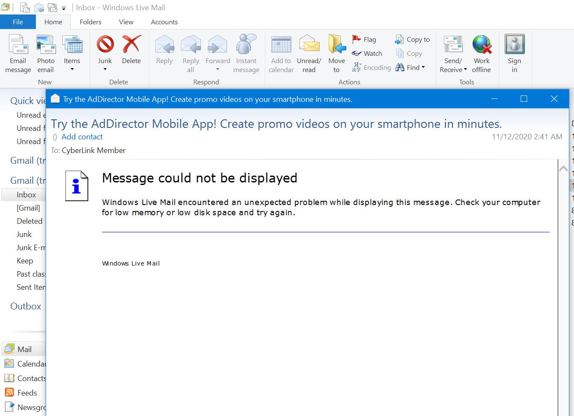
Task: Switch to the View tab
Action: click(126, 22)
